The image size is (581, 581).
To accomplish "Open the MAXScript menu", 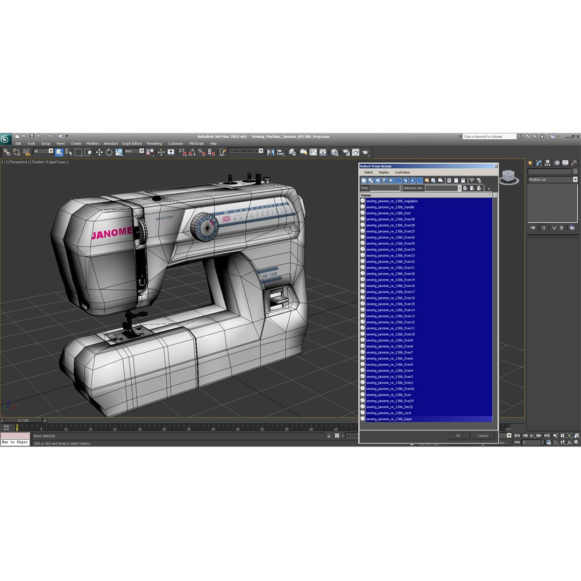I will [x=196, y=144].
